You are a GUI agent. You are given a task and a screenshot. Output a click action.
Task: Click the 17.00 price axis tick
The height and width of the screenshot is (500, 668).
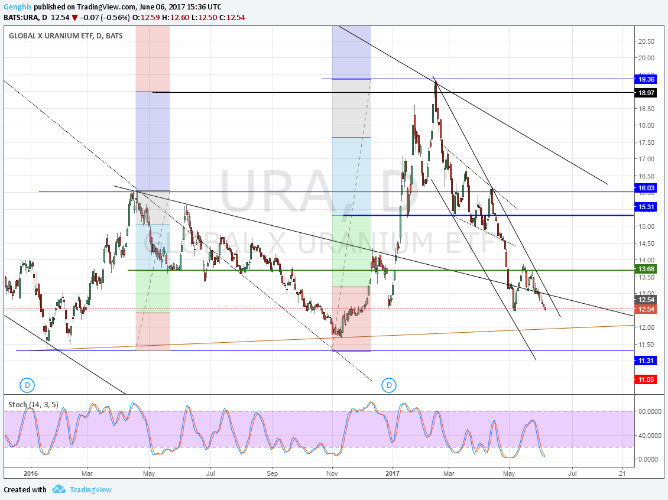click(646, 160)
